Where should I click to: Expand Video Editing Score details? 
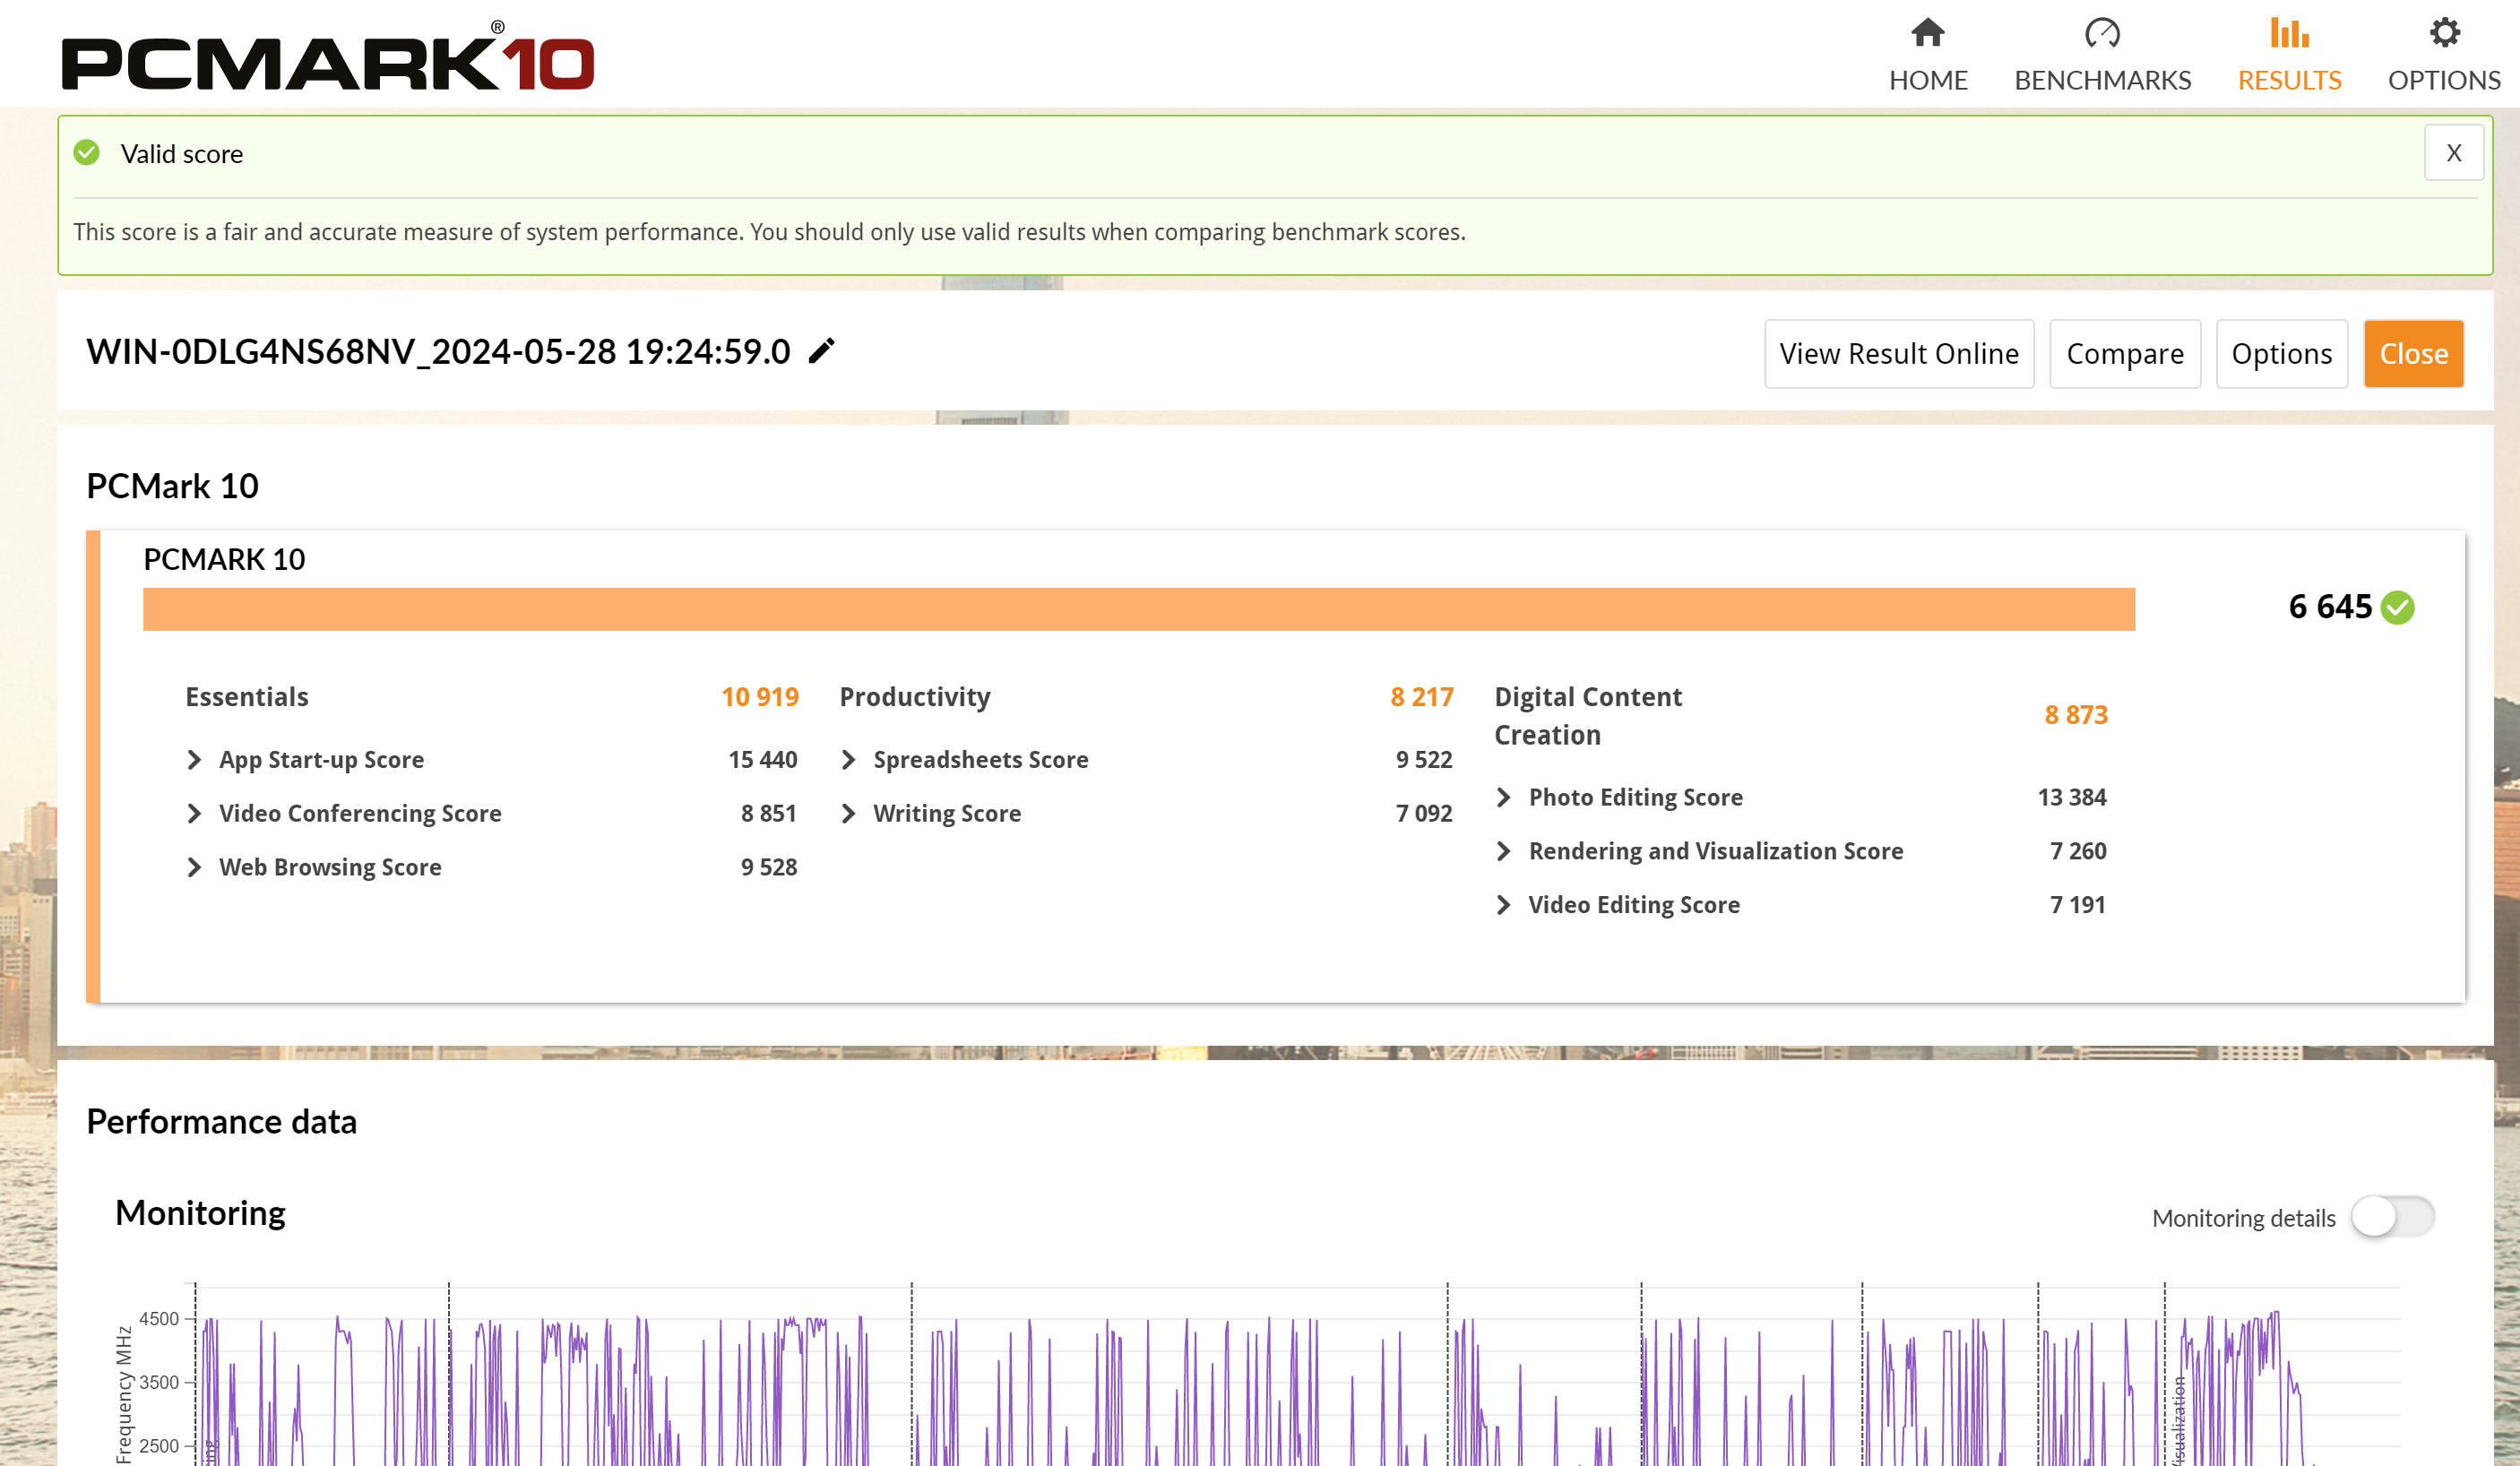[x=1503, y=905]
